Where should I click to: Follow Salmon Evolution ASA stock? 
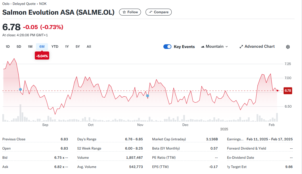pyautogui.click(x=130, y=12)
